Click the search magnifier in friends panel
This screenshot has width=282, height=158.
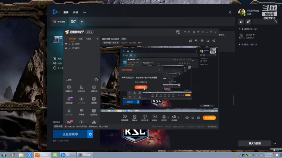point(276,22)
